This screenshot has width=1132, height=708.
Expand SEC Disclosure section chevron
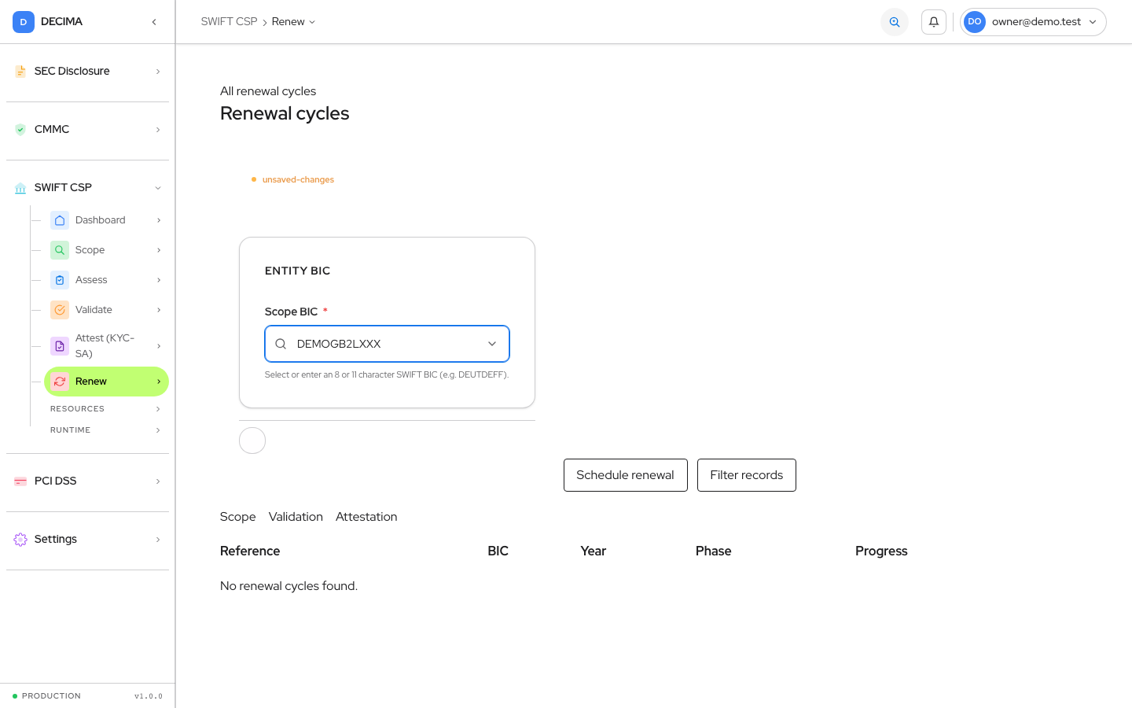point(158,72)
